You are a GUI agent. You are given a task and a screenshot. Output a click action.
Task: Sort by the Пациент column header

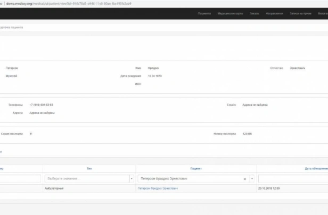(196, 168)
